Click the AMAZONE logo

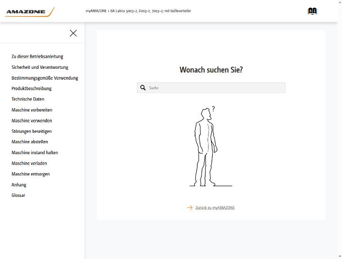point(29,12)
